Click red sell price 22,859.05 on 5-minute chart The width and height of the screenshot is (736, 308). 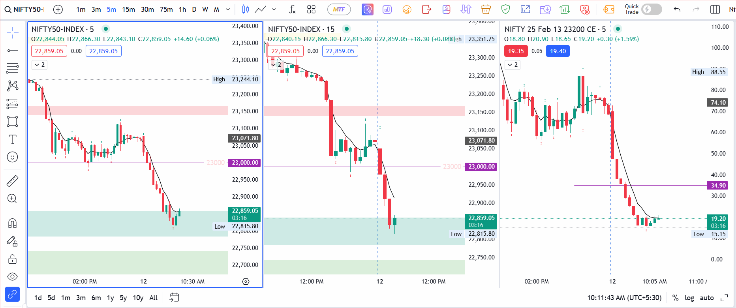click(x=49, y=51)
